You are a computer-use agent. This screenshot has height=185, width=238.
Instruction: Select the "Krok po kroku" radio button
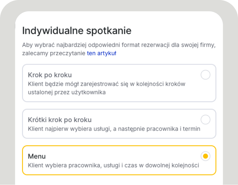pos(205,75)
